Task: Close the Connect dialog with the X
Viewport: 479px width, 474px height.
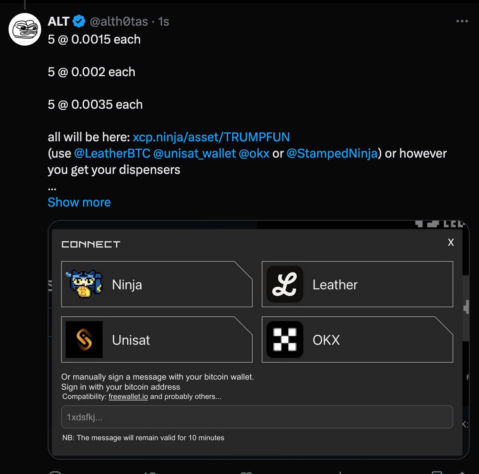Action: click(x=451, y=242)
